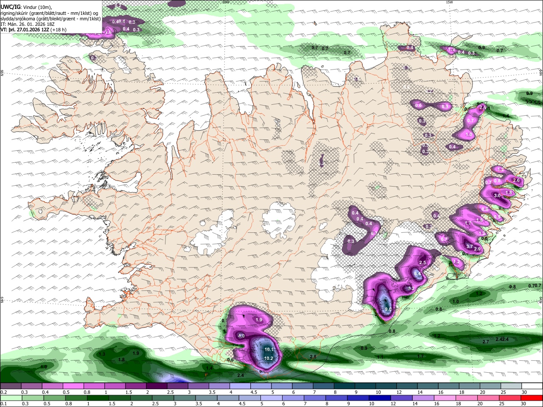Pick the red rain swatch between 25 and 30
This screenshot has width=543, height=407.
click(x=510, y=398)
